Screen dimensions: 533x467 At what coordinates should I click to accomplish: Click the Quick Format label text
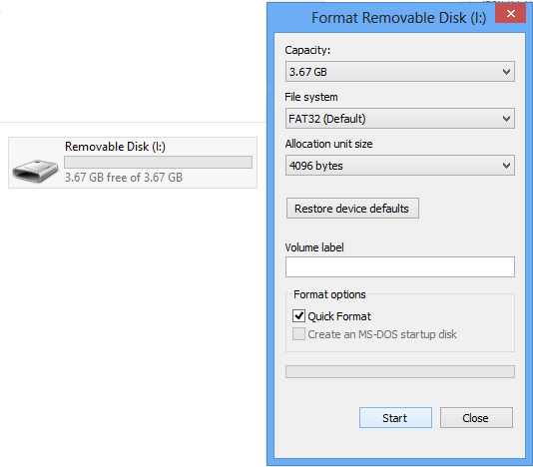339,316
